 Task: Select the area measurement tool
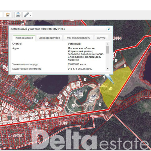7,15
